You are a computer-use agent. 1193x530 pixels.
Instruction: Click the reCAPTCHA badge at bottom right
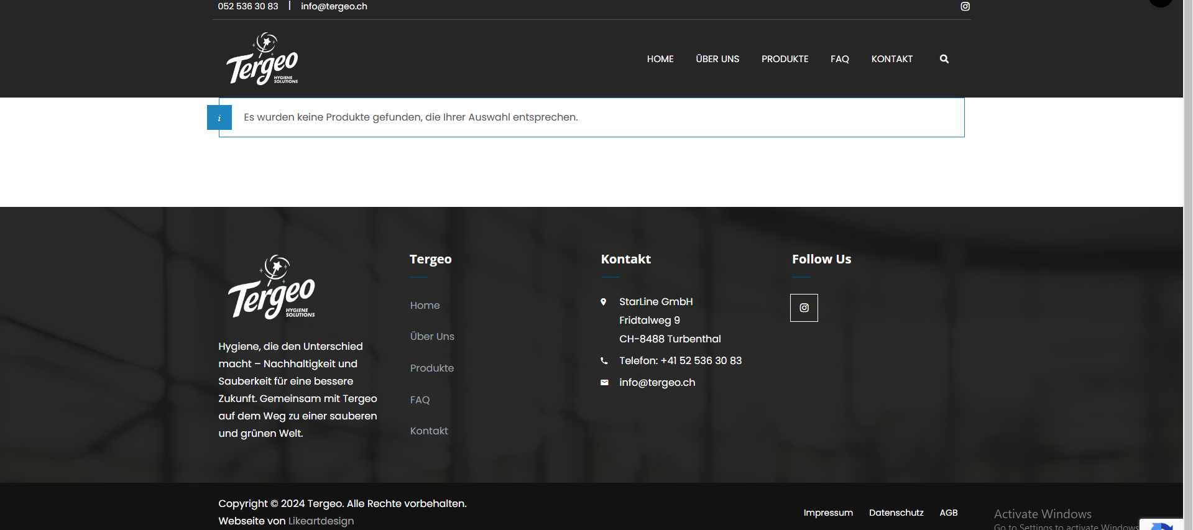(1162, 525)
